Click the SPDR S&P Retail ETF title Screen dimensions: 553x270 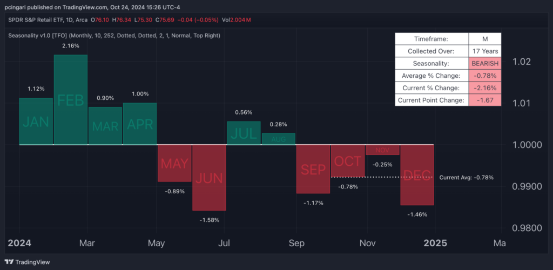pyautogui.click(x=48, y=20)
